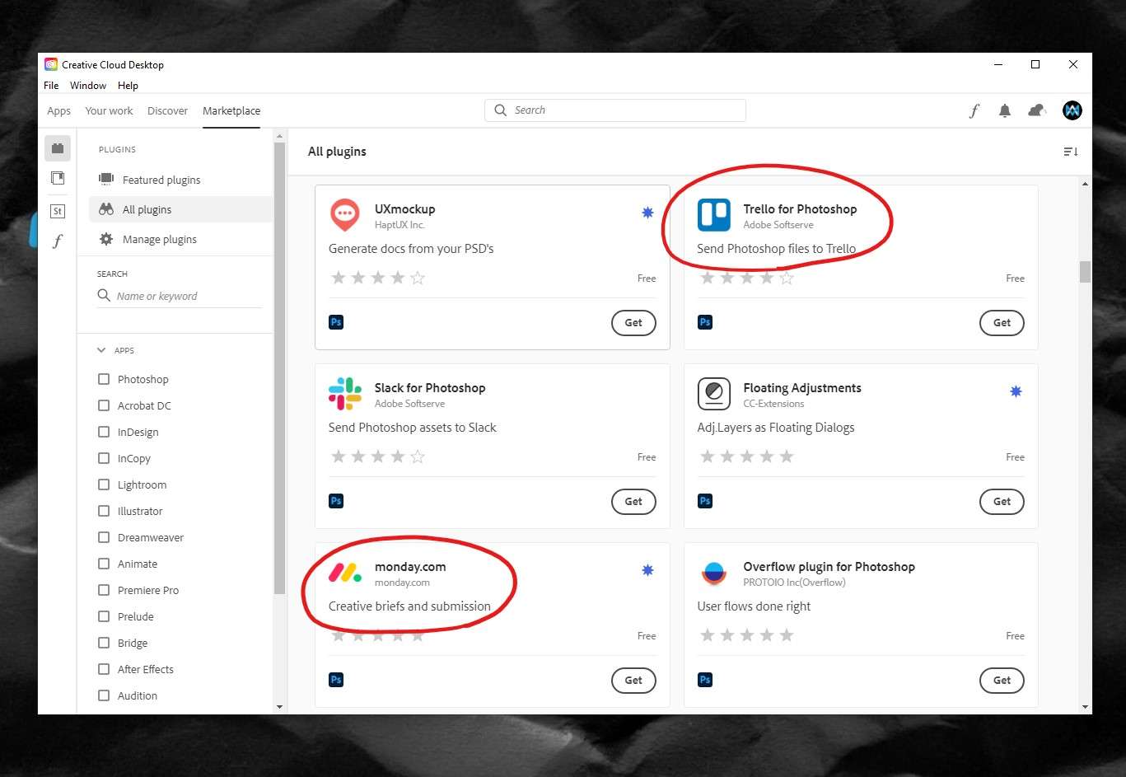Switch to the Apps tab
Screen dimensions: 1126x777
click(59, 110)
